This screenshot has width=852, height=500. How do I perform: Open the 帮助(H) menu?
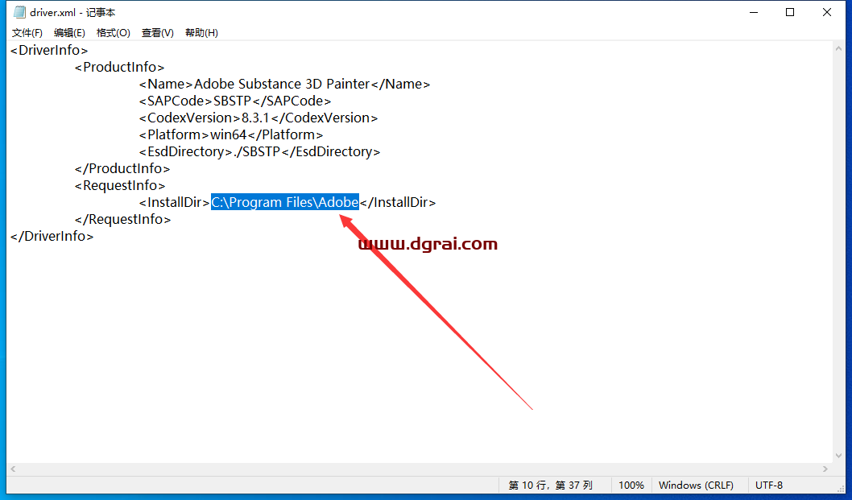[x=201, y=32]
